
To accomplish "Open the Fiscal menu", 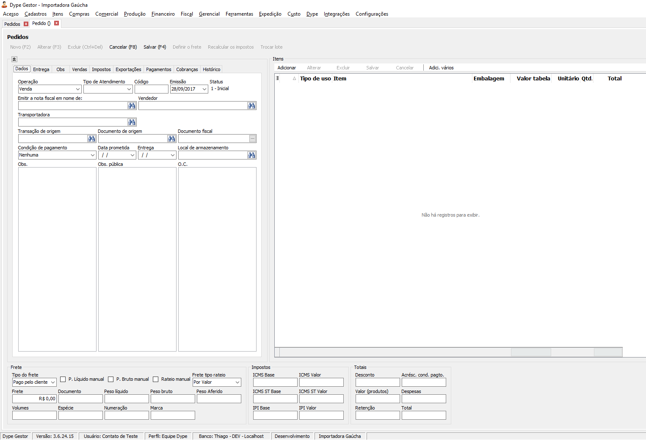I will 187,14.
